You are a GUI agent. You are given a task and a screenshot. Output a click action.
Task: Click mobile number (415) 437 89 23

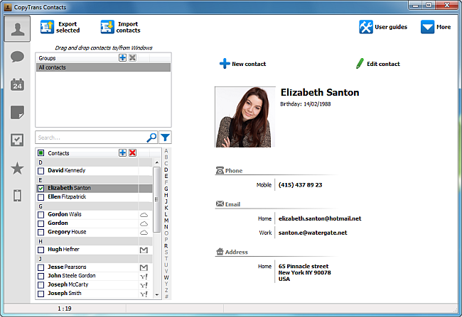300,185
